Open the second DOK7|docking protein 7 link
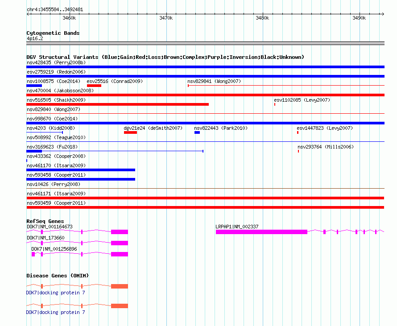This screenshot has width=397, height=326. pyautogui.click(x=55, y=312)
